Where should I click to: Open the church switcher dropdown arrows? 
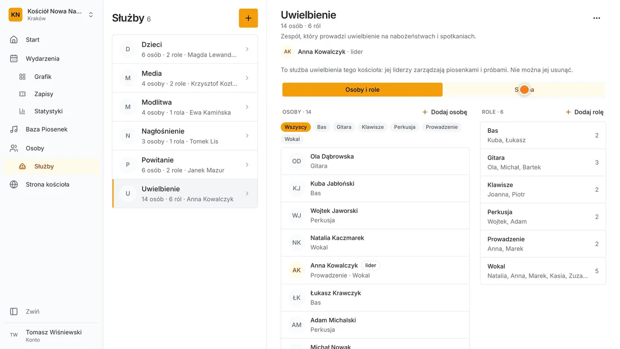click(x=91, y=15)
